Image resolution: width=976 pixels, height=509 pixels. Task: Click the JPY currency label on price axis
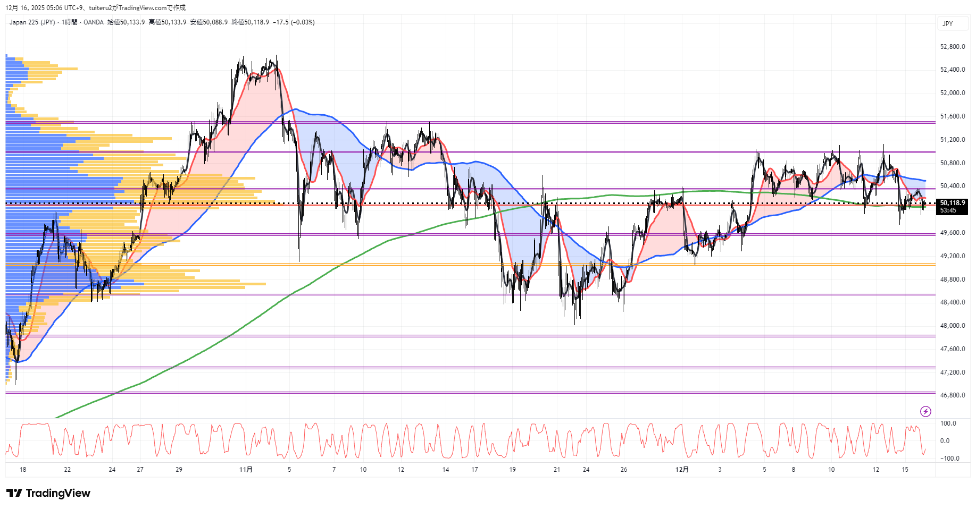[947, 24]
